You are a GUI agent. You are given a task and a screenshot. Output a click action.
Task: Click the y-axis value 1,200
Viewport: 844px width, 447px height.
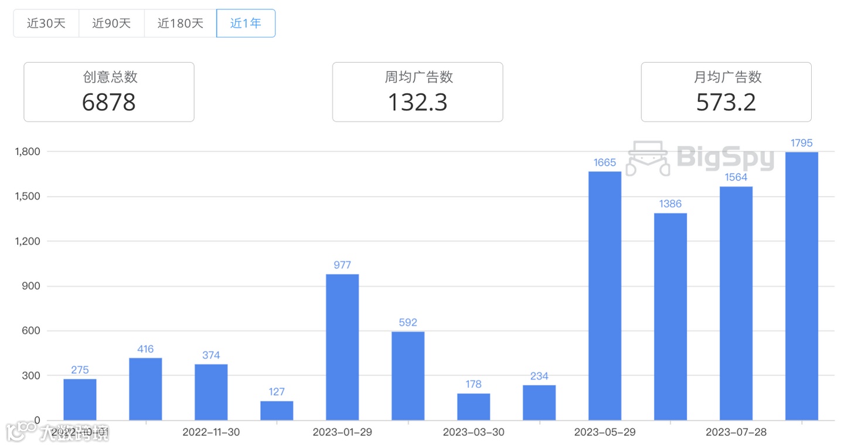pos(28,241)
